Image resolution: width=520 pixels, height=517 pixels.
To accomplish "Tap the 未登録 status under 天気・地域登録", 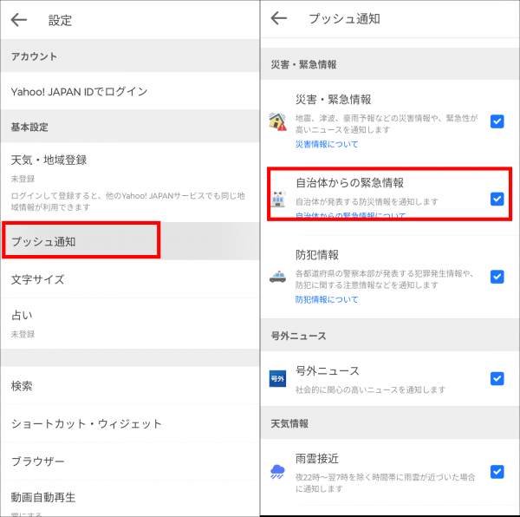I will click(23, 179).
